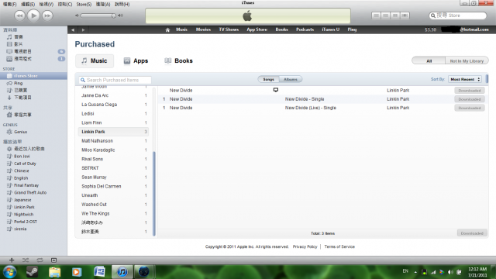
Task: Click Downloaded button for New Divide - Single
Action: tap(470, 99)
